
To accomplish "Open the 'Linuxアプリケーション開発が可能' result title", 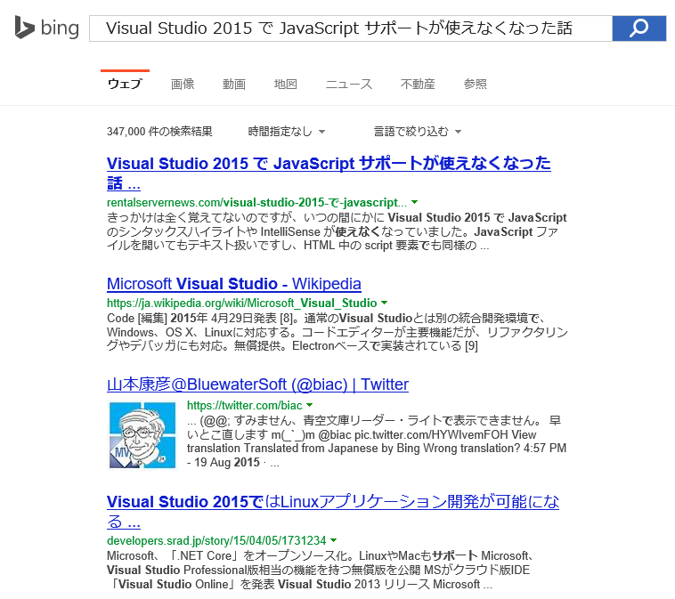I will [x=333, y=512].
